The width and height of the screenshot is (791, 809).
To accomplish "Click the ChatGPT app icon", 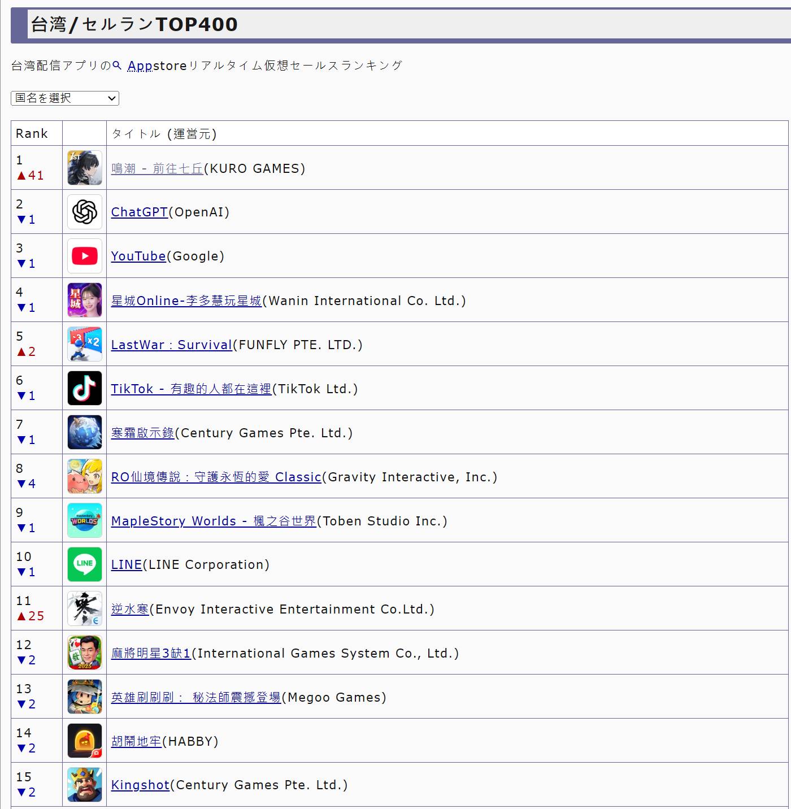I will pyautogui.click(x=85, y=212).
